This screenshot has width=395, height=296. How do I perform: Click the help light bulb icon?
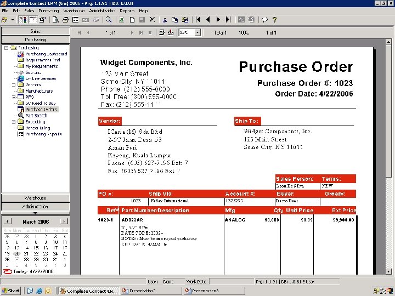tap(275, 20)
